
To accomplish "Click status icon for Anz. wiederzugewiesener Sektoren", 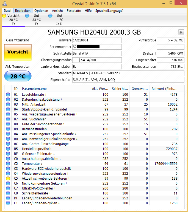I will click(x=8, y=114).
